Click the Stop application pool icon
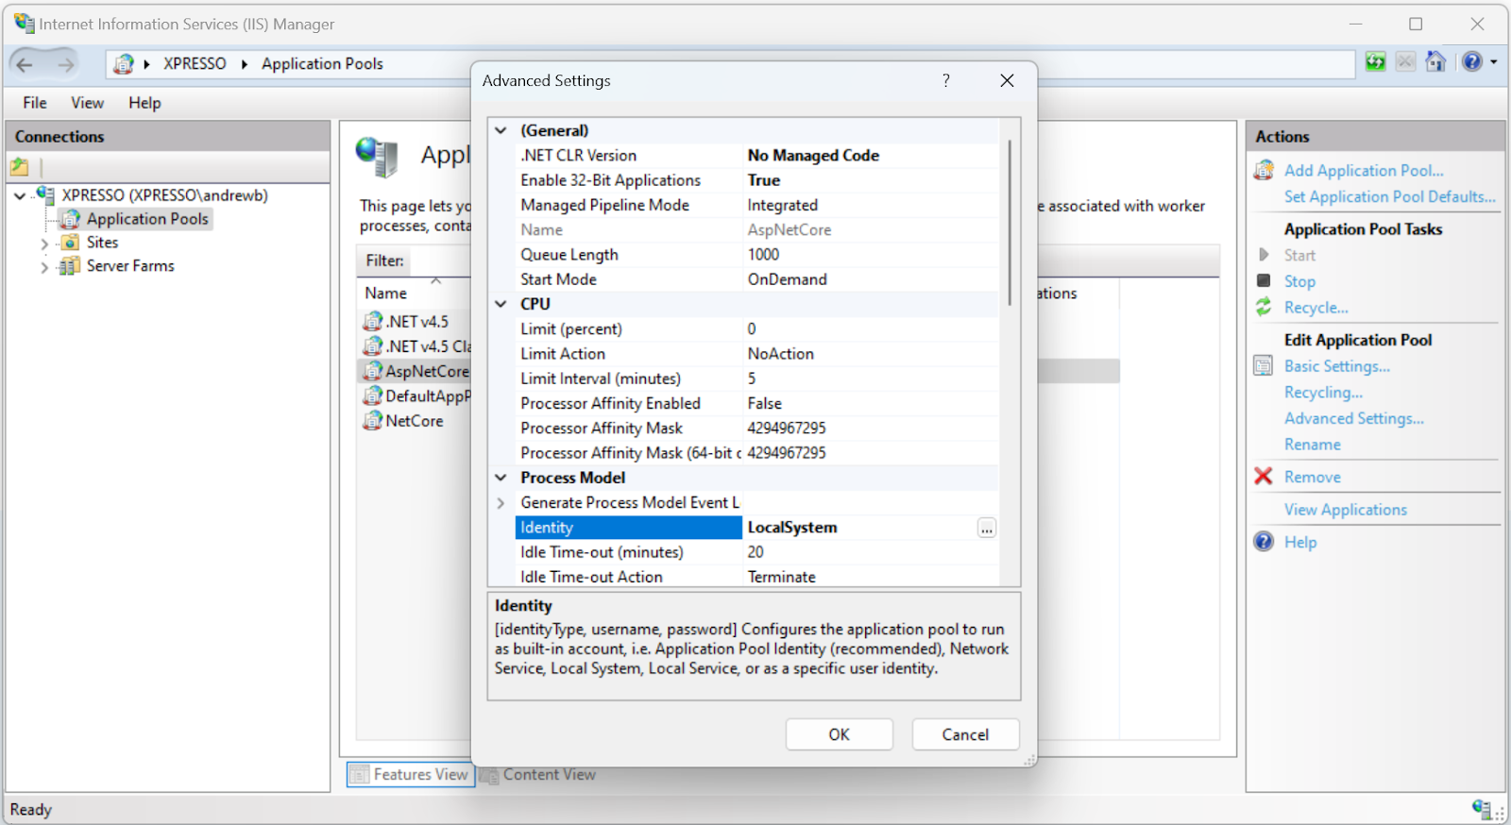Screen dimensions: 1511x825 pyautogui.click(x=1264, y=280)
